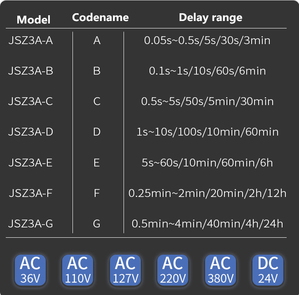The width and height of the screenshot is (299, 295).
Task: Pick the JSZ3A-D model entry
Action: coord(30,132)
